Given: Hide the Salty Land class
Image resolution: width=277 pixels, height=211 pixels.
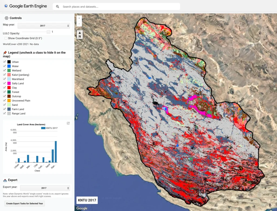Looking at the screenshot, I should point(5,83).
